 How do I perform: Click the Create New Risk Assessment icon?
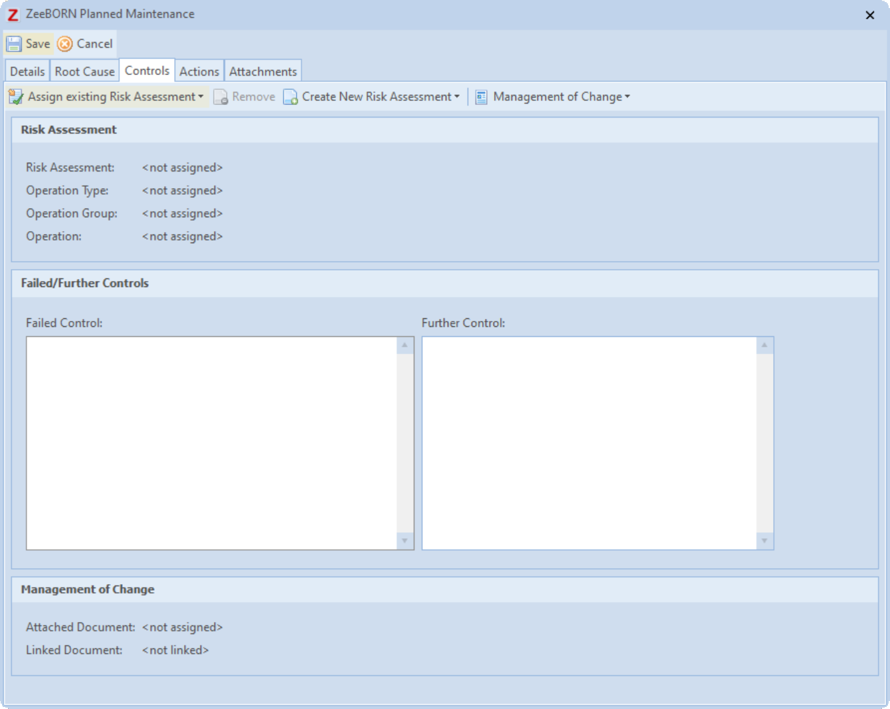pos(290,97)
